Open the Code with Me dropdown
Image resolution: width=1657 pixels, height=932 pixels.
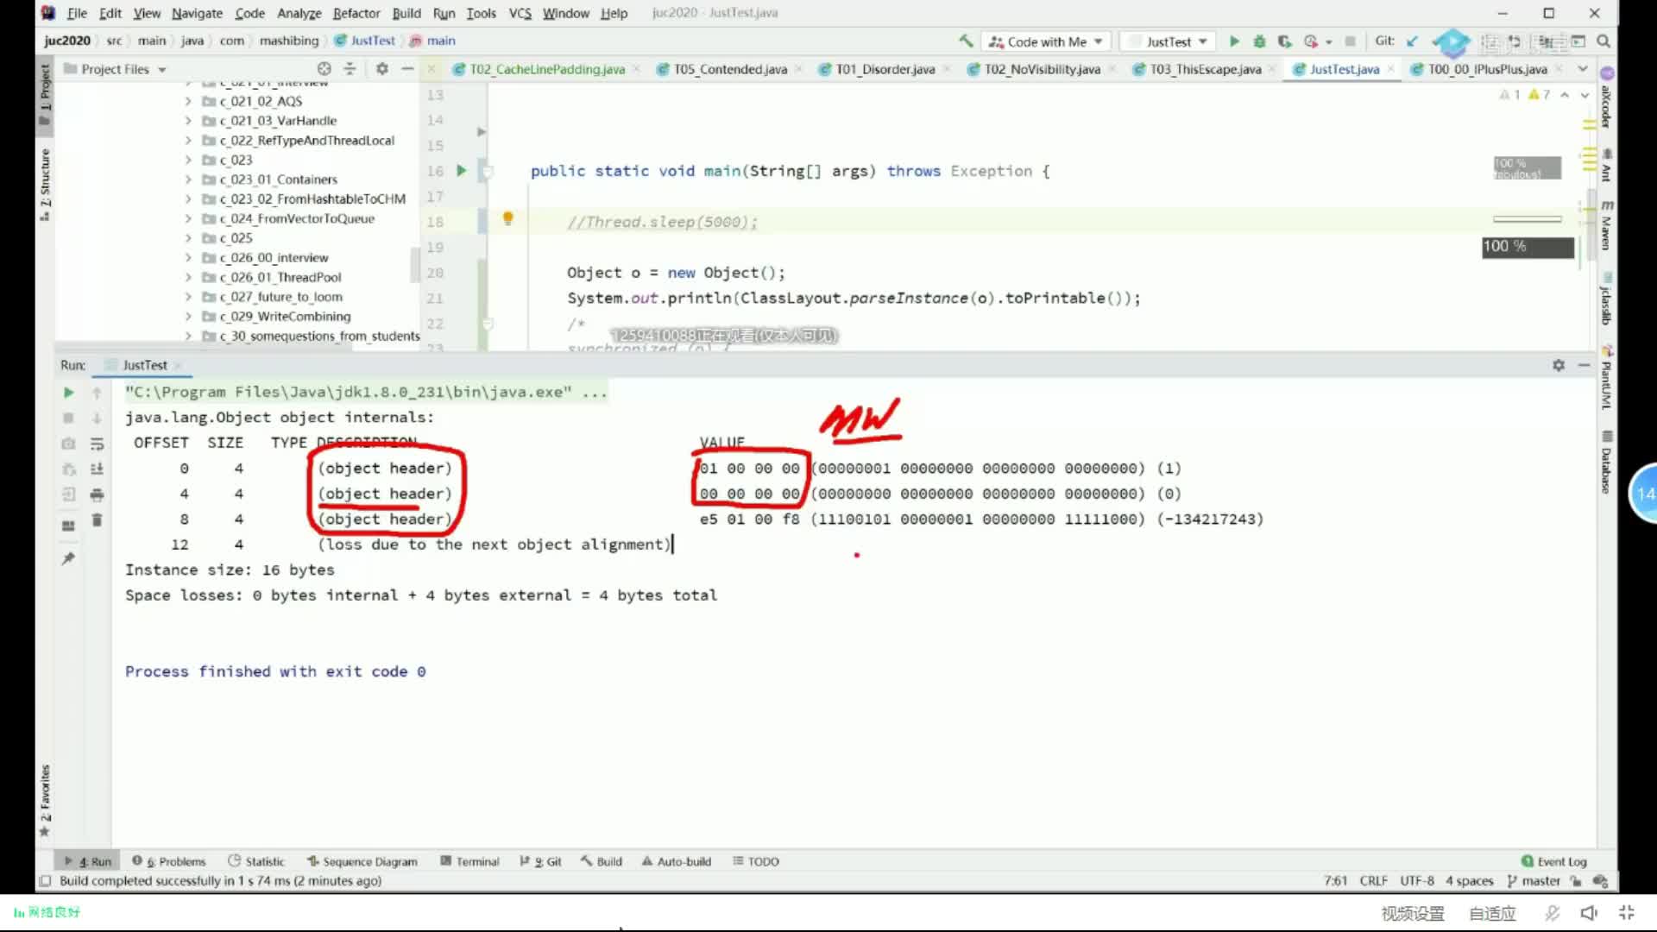(x=1046, y=41)
